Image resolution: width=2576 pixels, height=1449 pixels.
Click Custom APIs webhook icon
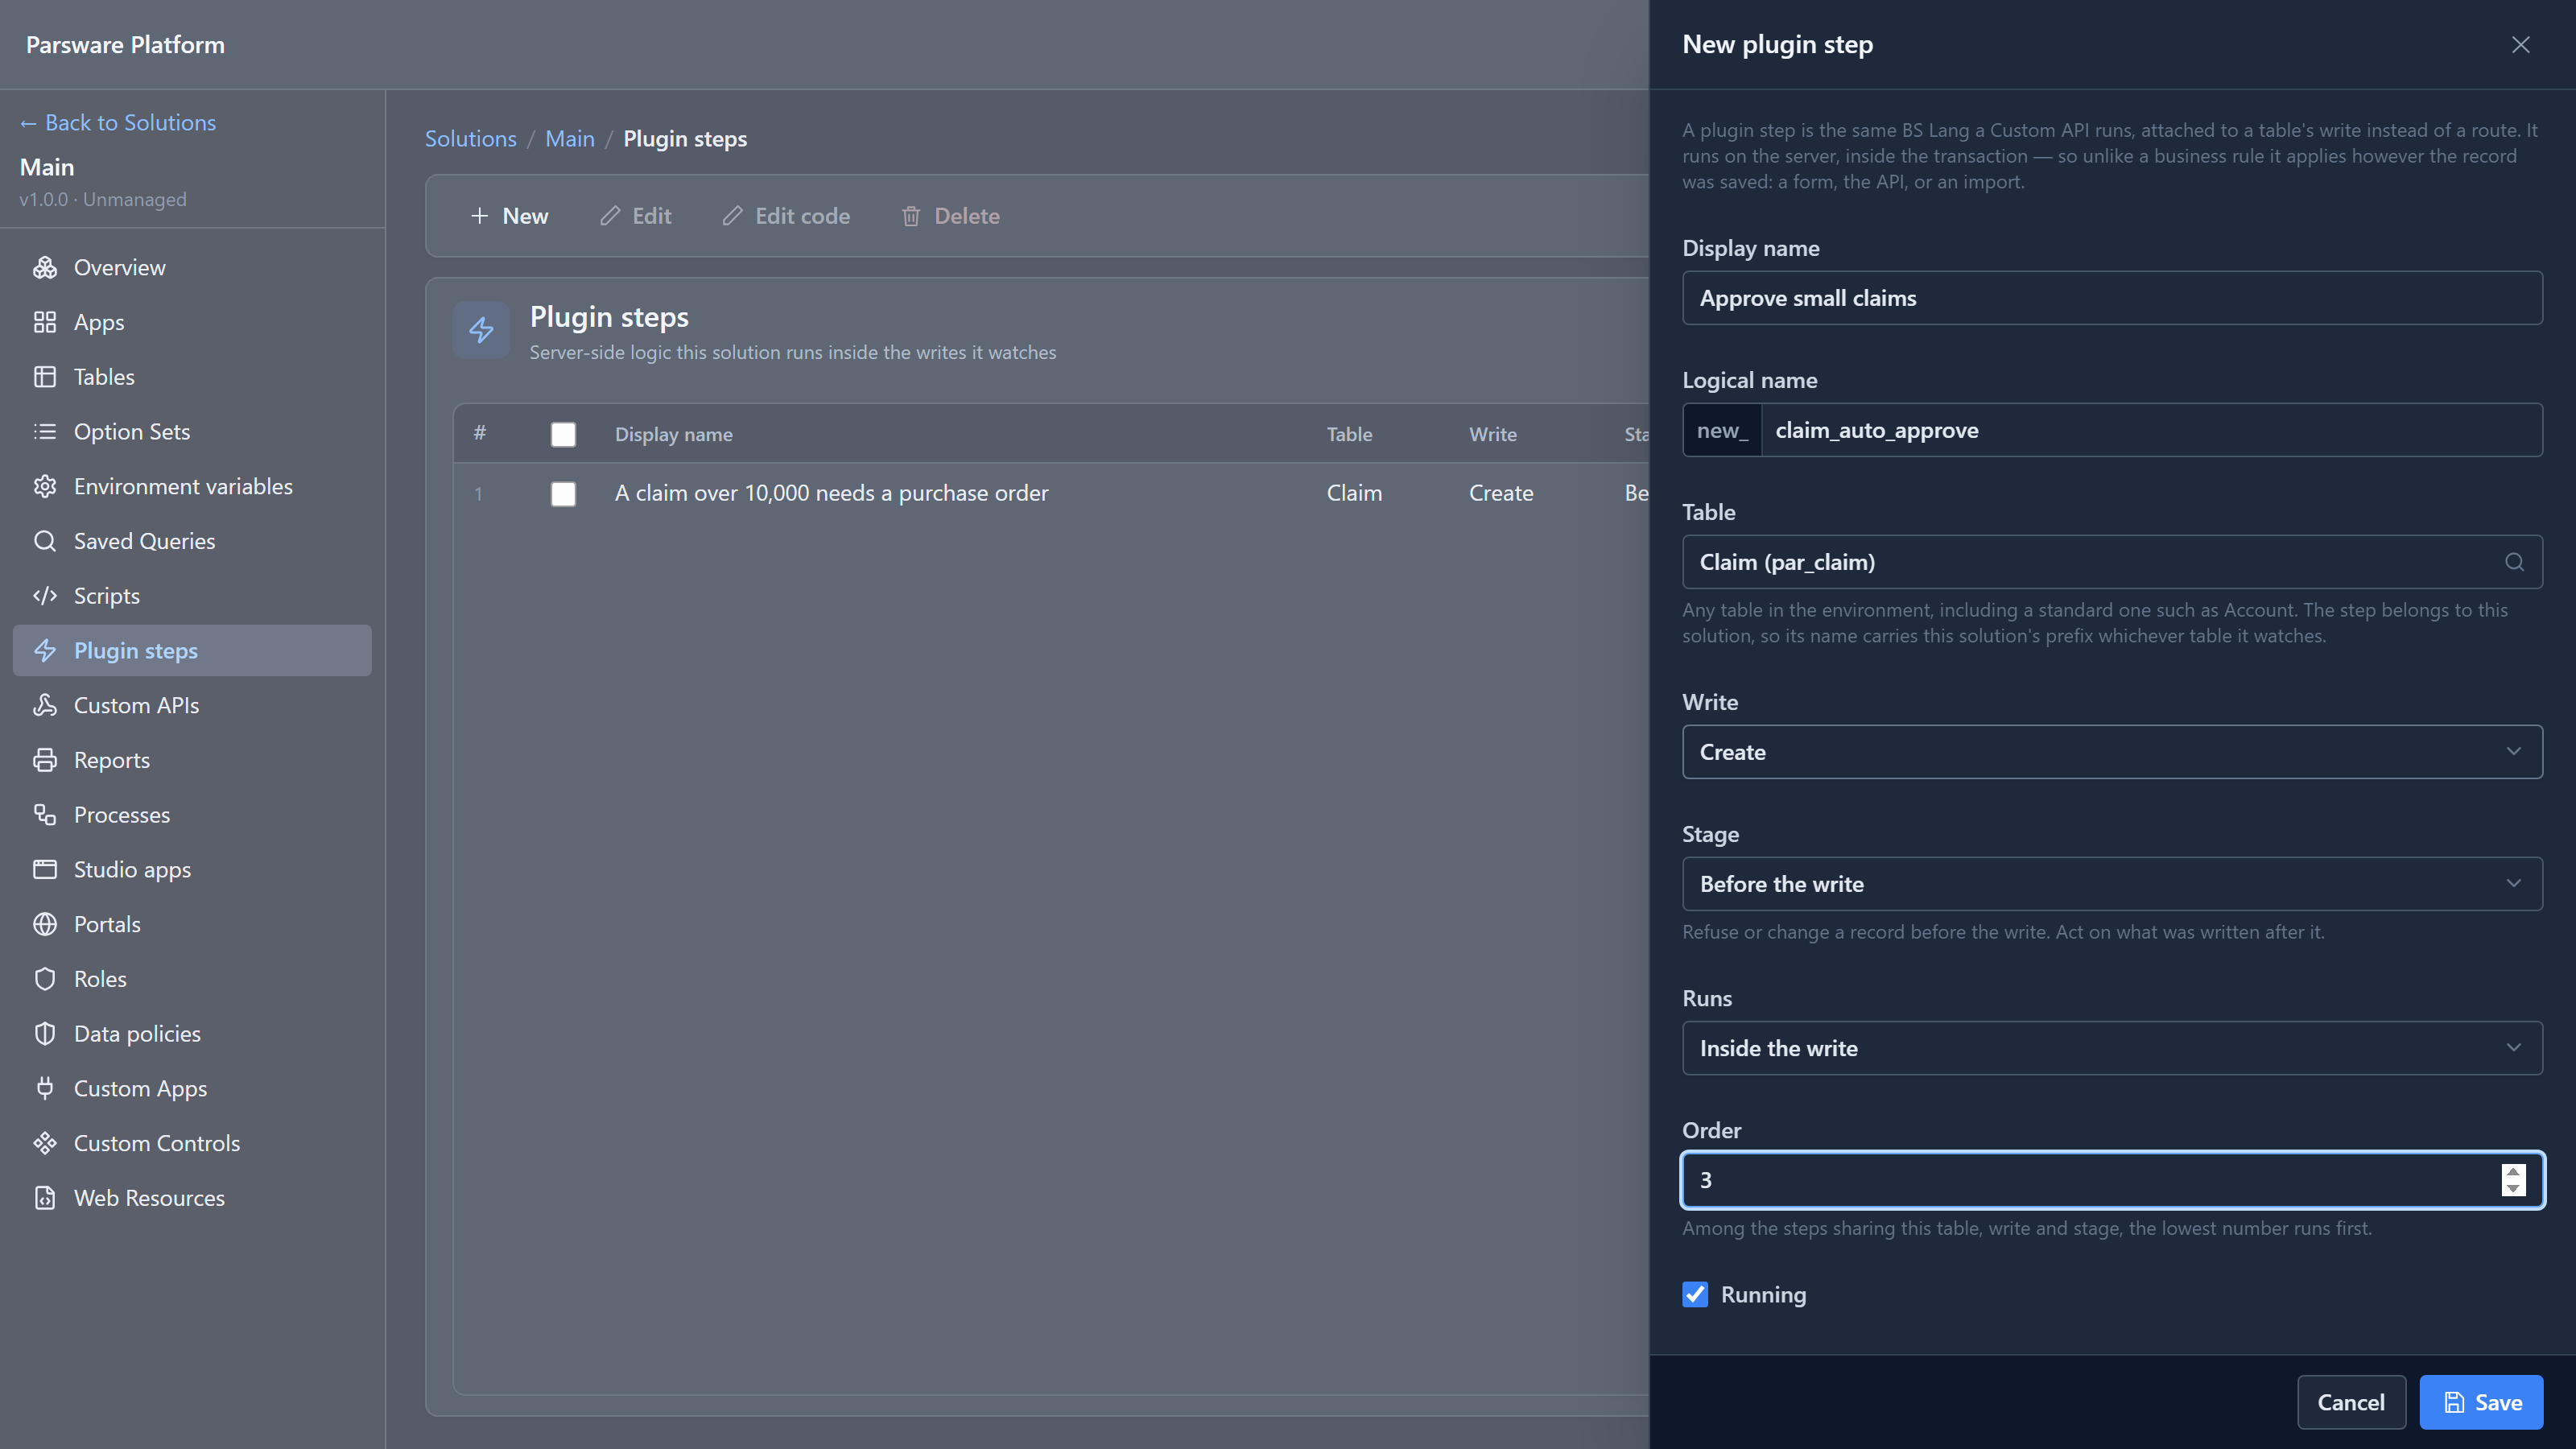point(45,706)
